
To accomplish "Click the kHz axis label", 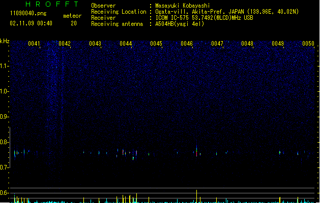I will pos(5,41).
